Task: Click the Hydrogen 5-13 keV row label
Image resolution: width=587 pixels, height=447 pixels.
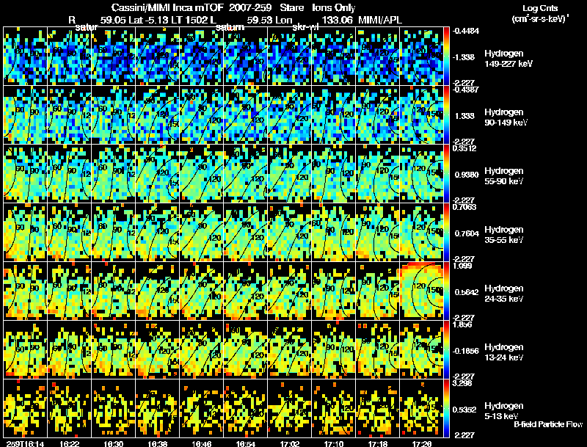Action: [504, 411]
